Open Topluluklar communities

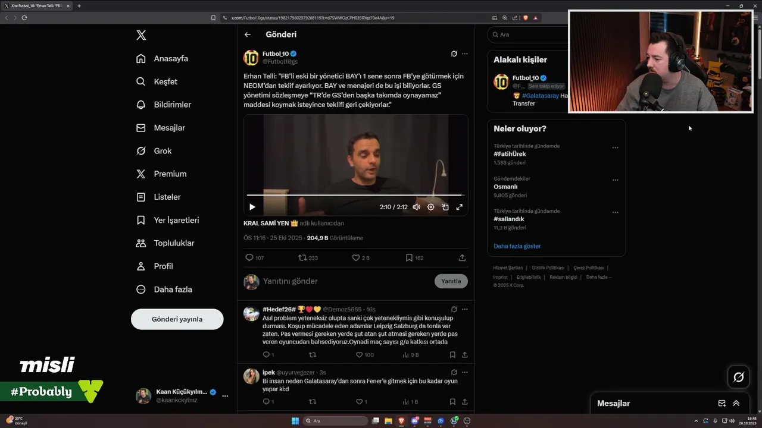[165, 243]
